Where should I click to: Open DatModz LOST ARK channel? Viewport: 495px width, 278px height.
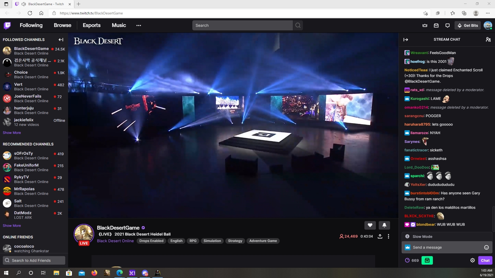pyautogui.click(x=34, y=215)
